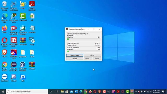Select Discord desktop shortcut

(x=14, y=78)
